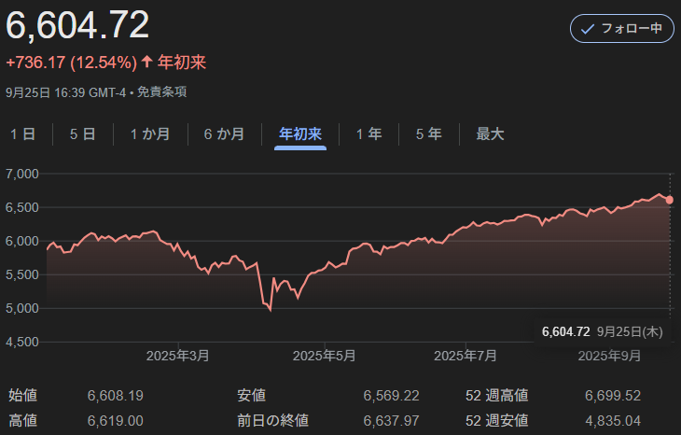Screen dimensions: 681x435
Task: Click the chart low point near April
Action: 270,310
